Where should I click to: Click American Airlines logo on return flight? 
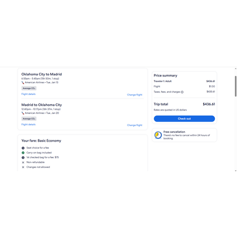click(23, 113)
